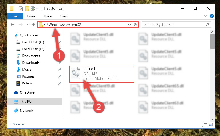The height and width of the screenshot is (136, 220).
Task: Click the search magnifier icon
Action: pyautogui.click(x=207, y=25)
